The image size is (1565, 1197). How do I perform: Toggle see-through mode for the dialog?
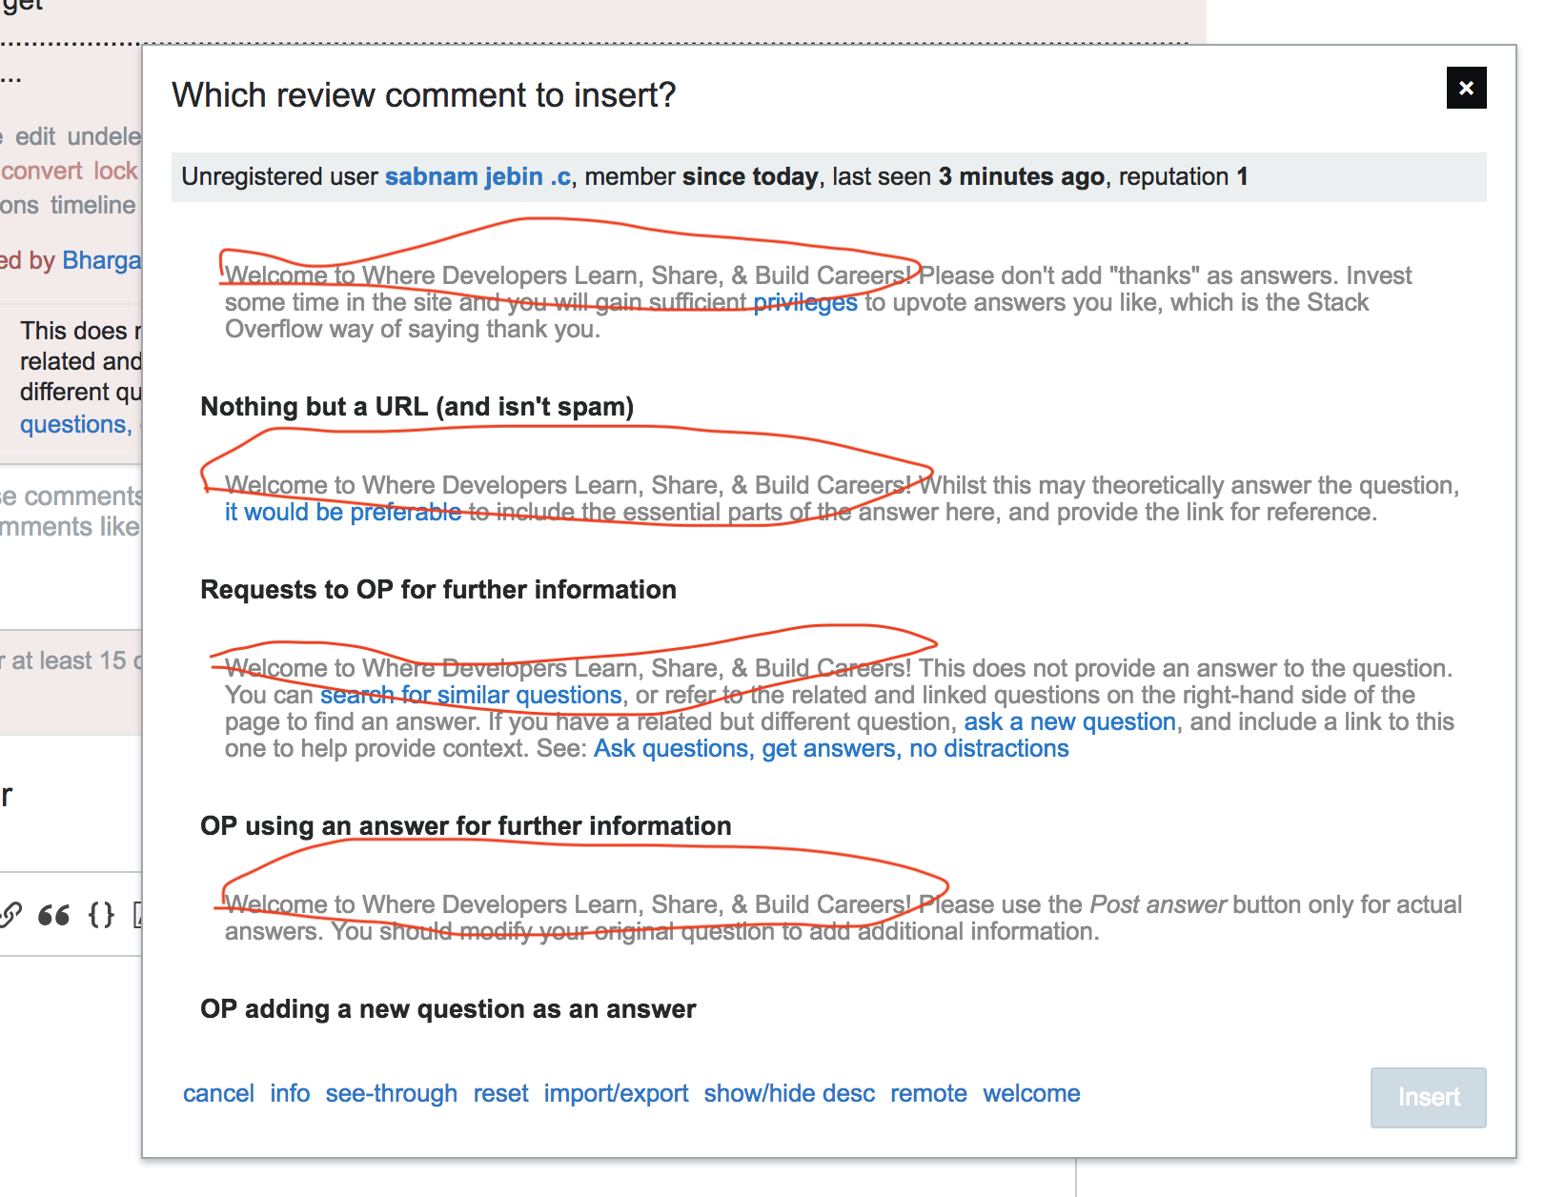click(x=391, y=1093)
